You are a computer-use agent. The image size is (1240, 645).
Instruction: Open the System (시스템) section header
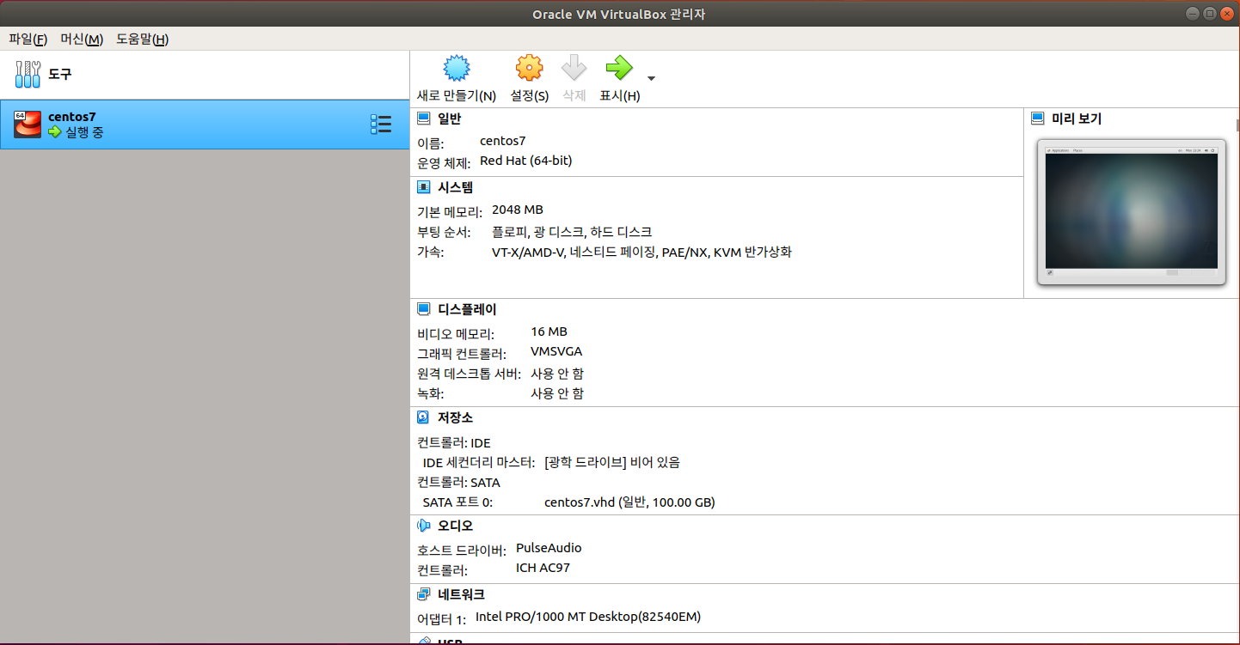pyautogui.click(x=456, y=187)
